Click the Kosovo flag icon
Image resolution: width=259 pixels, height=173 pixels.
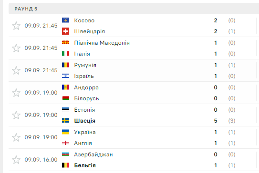click(65, 20)
